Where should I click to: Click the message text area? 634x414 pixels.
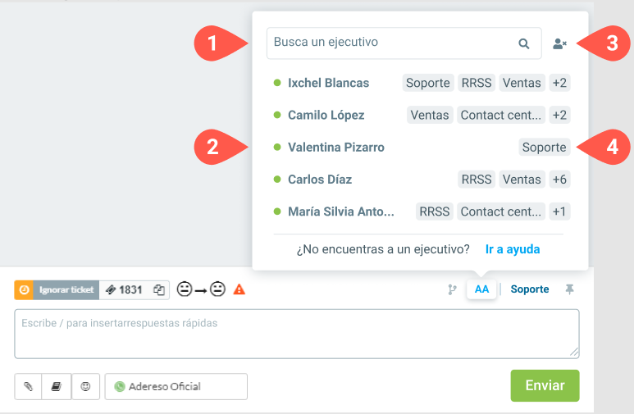(x=296, y=333)
